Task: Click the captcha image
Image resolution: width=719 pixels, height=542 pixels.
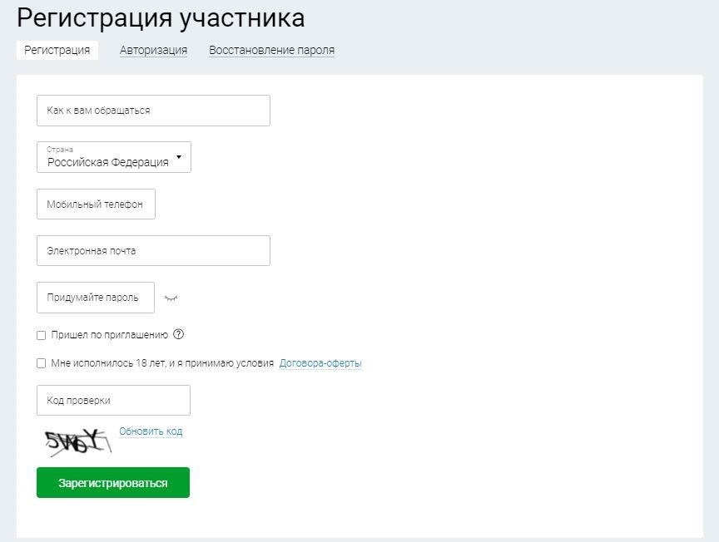Action: [x=78, y=442]
